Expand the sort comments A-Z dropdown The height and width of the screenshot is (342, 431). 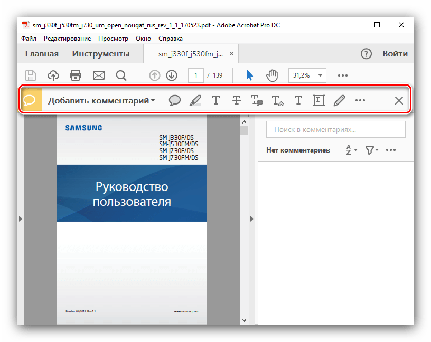click(x=351, y=150)
